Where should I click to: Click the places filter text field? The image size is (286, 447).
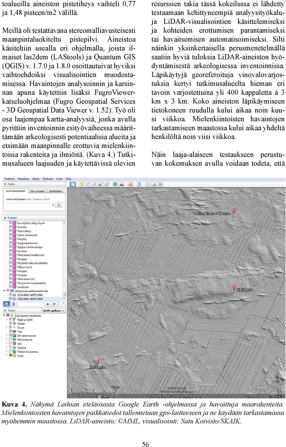31,304
